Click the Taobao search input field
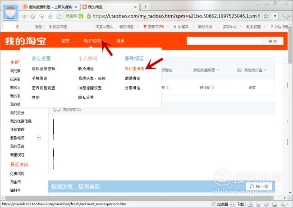Viewport: 293px width, 208px height. click(224, 41)
